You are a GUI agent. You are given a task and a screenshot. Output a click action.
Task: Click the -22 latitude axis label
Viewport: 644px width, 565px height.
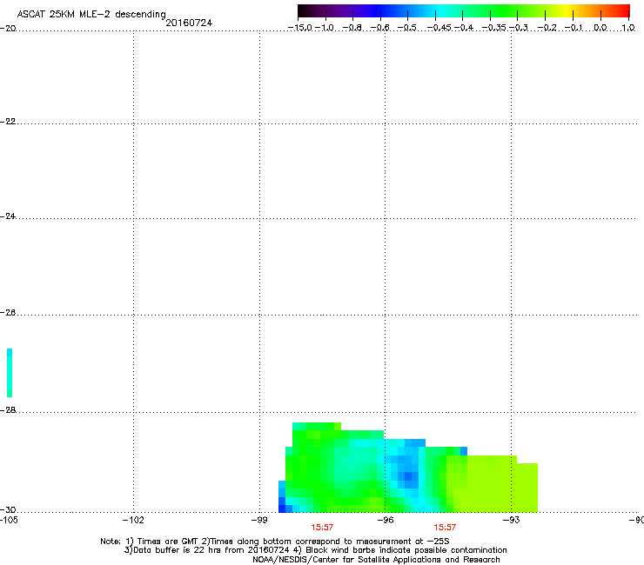(x=8, y=122)
